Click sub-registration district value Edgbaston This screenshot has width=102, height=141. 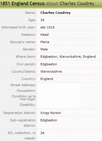[x=49, y=120]
